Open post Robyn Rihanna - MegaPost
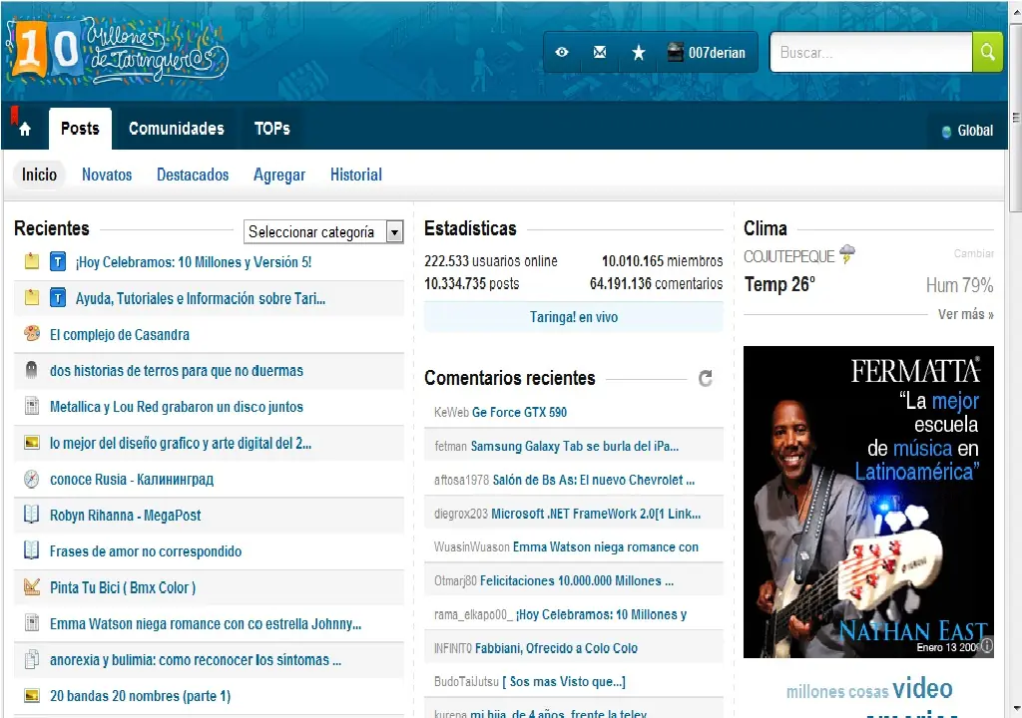The image size is (1022, 718). coord(125,515)
